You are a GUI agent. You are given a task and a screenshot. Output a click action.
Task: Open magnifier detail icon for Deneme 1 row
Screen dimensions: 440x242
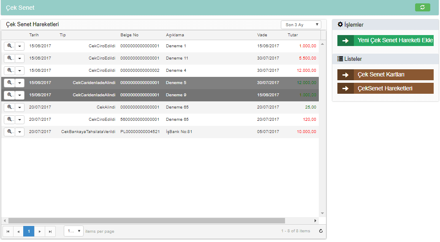click(9, 46)
